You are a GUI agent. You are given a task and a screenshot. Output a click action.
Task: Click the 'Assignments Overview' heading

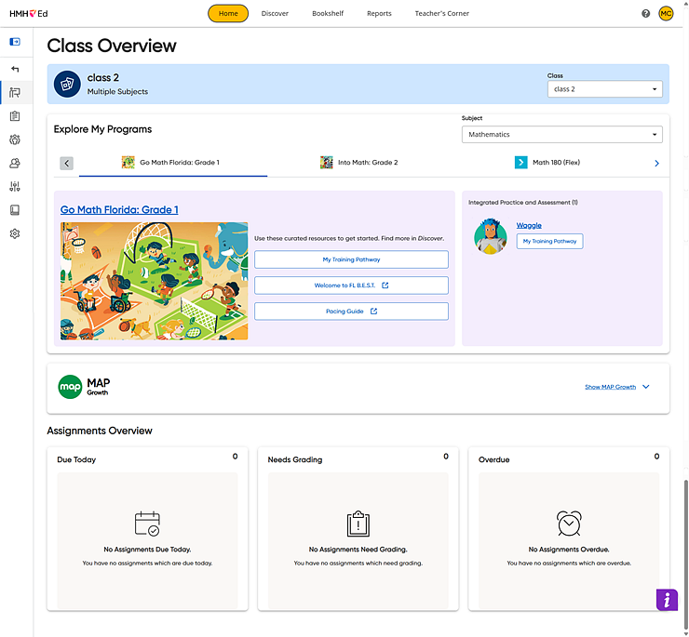point(100,431)
